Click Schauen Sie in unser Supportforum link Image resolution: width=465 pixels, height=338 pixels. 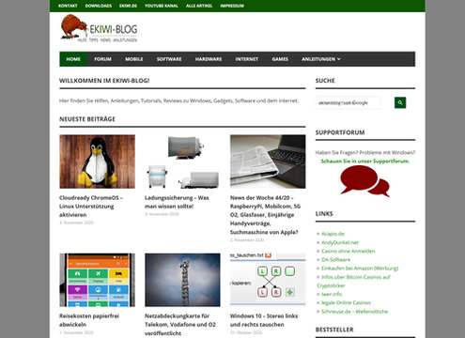pos(365,161)
